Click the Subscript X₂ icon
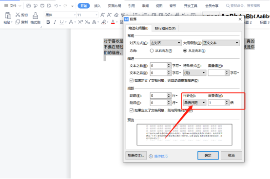Image resolution: width=270 pixels, height=179 pixels. click(87, 22)
